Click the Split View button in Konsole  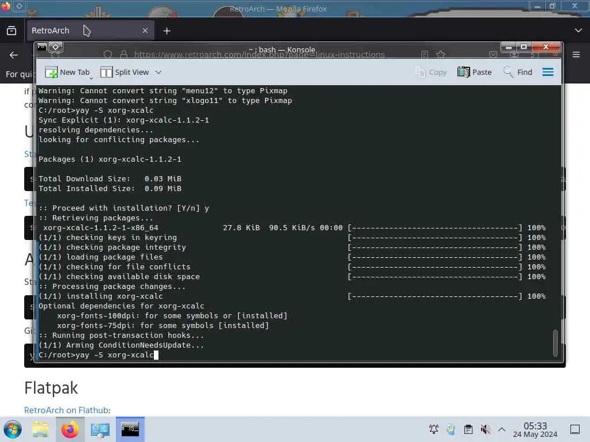pyautogui.click(x=125, y=72)
